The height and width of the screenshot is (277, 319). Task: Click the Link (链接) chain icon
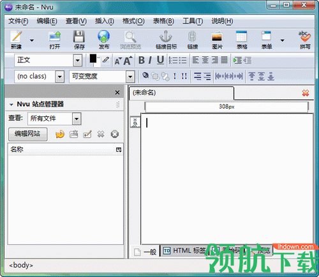[193, 40]
